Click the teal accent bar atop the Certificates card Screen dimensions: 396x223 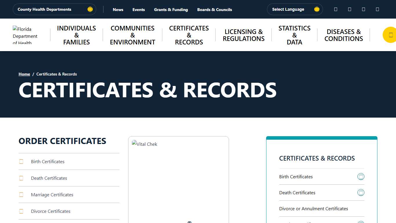[x=322, y=137]
